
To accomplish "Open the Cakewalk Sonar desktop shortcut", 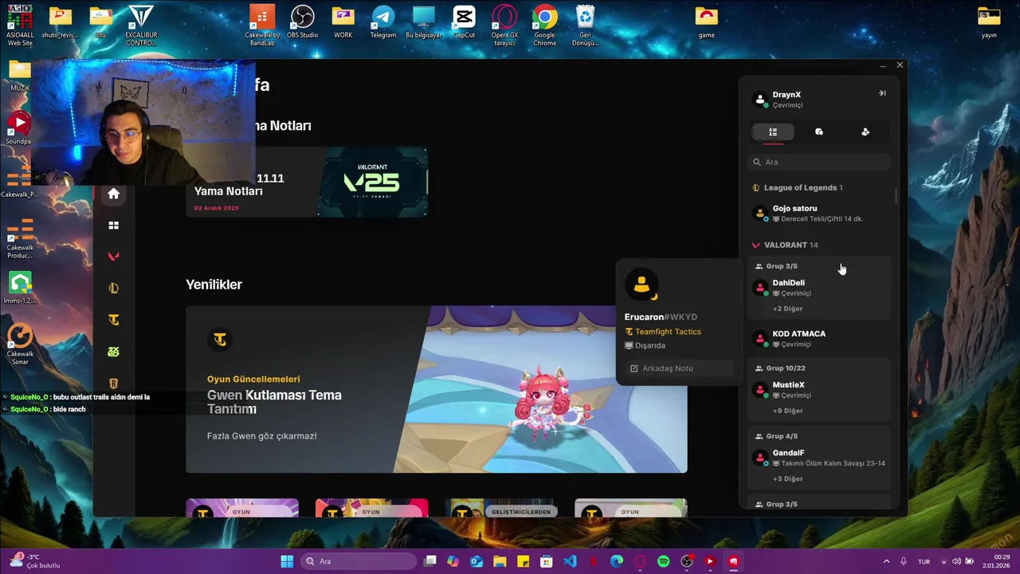I will click(x=20, y=344).
